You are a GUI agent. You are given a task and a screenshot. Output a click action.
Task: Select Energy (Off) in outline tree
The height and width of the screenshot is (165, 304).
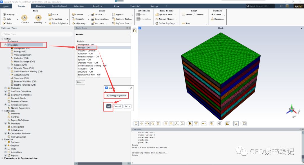click(x=20, y=52)
